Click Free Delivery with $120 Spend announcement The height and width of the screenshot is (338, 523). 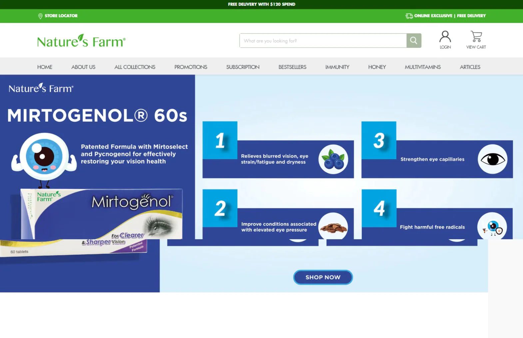click(261, 4)
